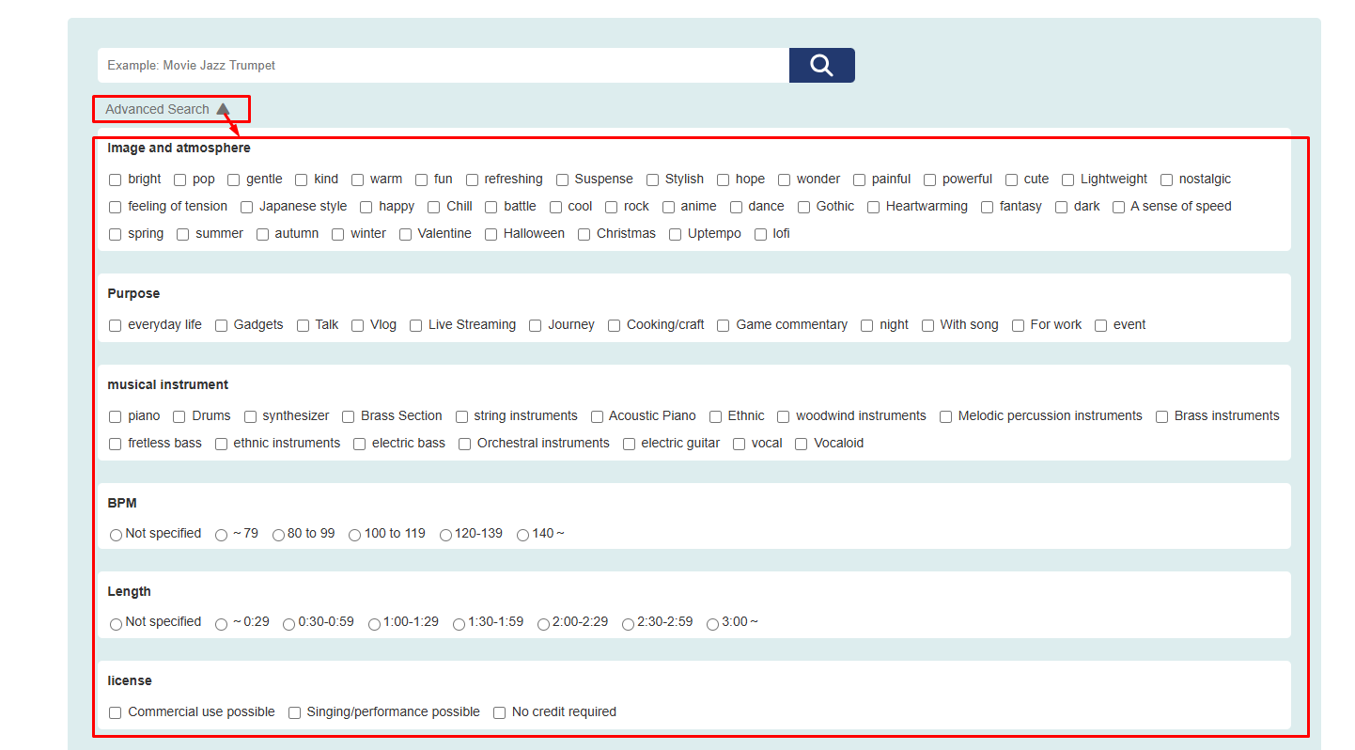
Task: Select the battle checkbox
Action: tap(491, 207)
